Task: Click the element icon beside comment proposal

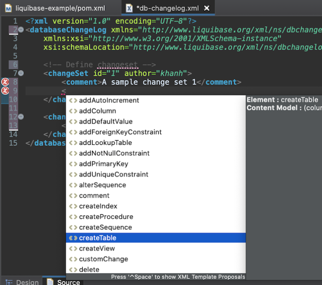Action: [x=73, y=196]
